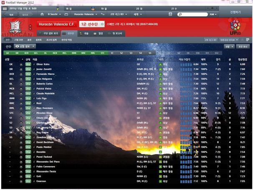This screenshot has width=253, height=190.
Task: Click the LFP B3 league logo
Action: (x=235, y=27)
